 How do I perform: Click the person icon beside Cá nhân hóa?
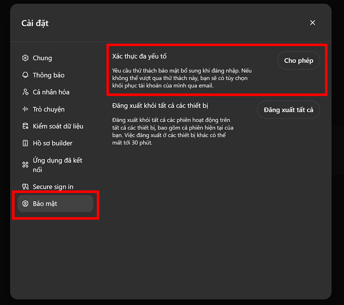coord(25,92)
